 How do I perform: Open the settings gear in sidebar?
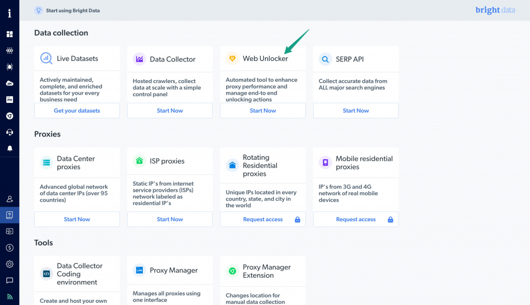point(9,264)
